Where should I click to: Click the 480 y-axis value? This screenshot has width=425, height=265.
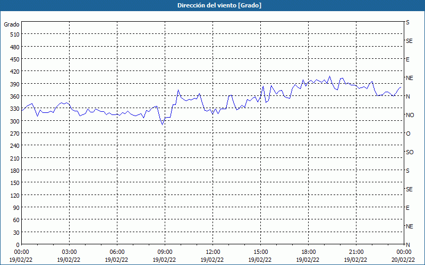click(x=15, y=47)
